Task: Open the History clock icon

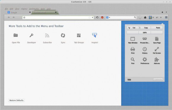Action: tap(145, 49)
